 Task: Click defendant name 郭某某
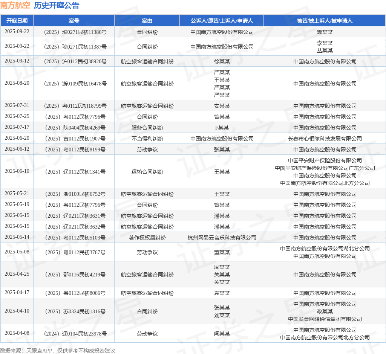[325, 32]
